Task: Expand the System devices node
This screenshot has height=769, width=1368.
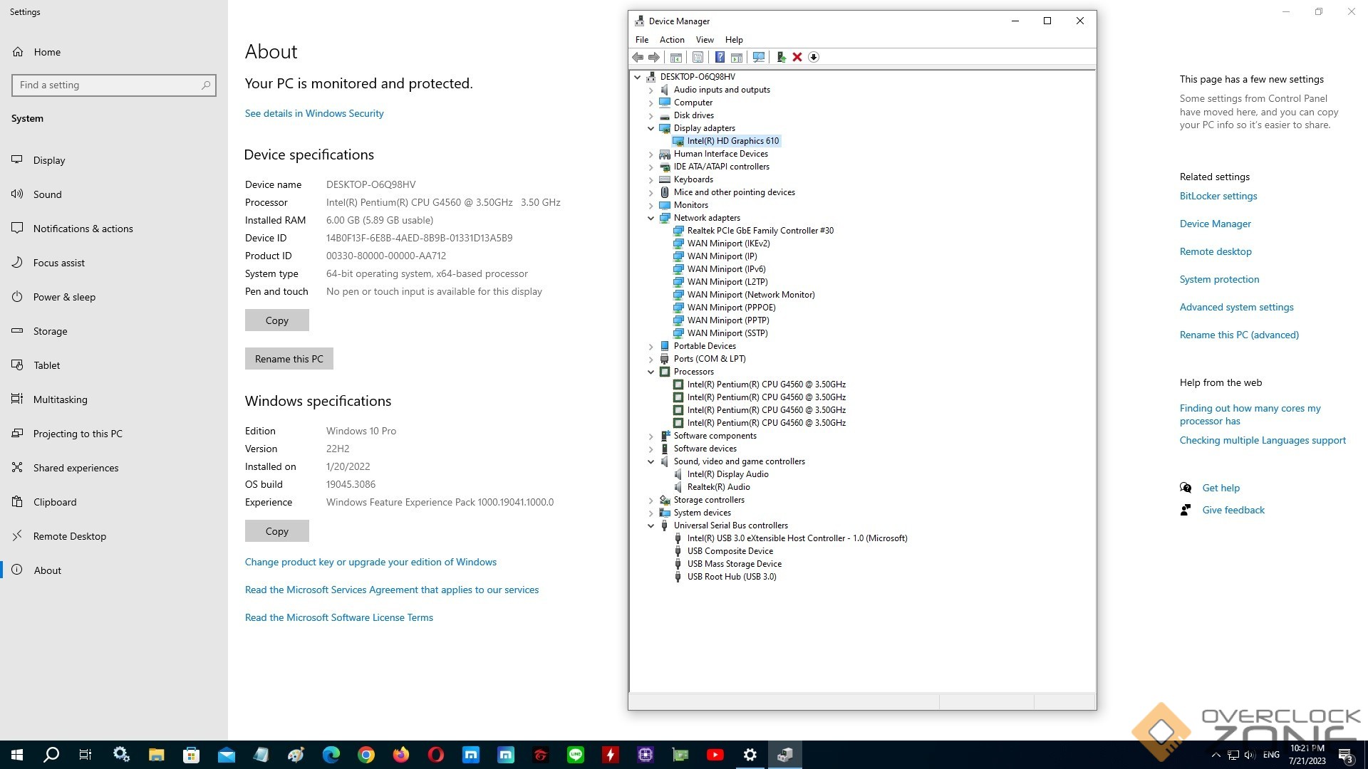Action: pyautogui.click(x=651, y=513)
